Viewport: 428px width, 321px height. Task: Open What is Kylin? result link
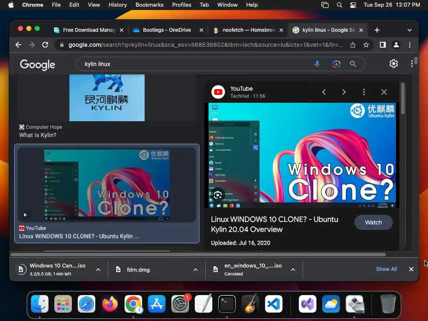pyautogui.click(x=38, y=135)
